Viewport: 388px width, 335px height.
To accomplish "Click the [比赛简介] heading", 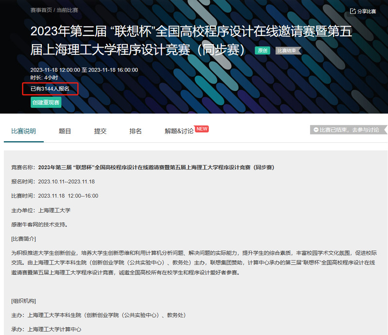I will [23, 239].
